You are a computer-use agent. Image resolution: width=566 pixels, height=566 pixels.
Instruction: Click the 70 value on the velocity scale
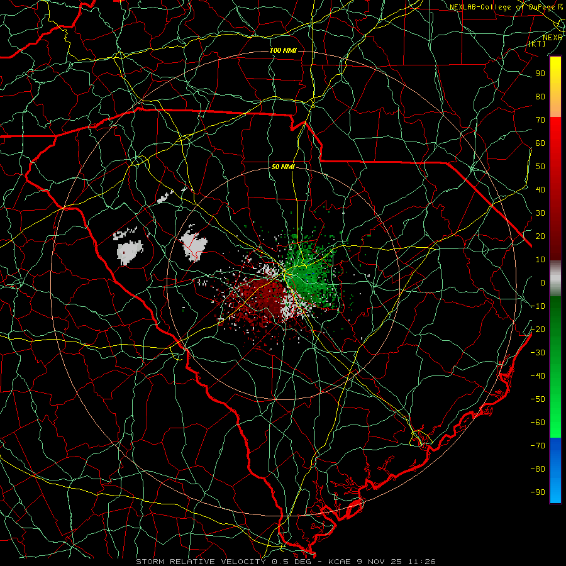tap(540, 120)
